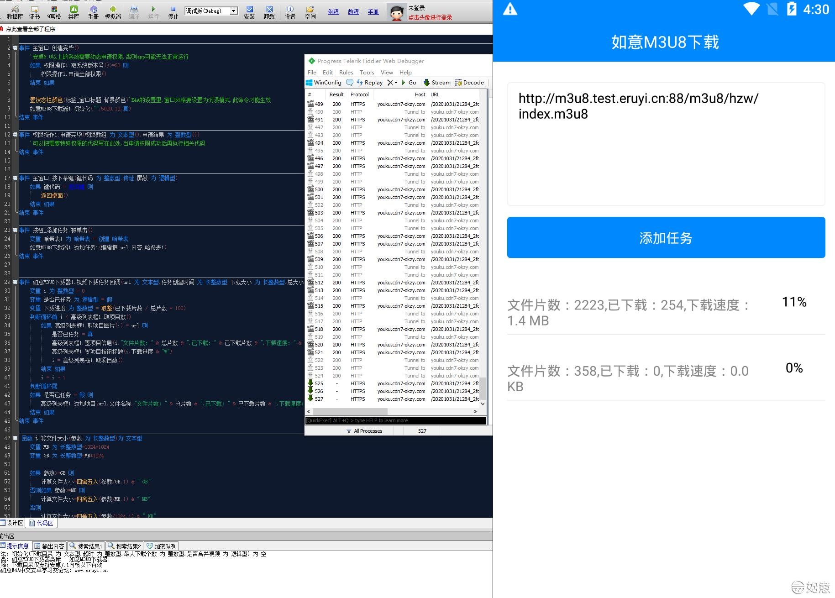Collapse the 权限操作1.申请完毕 event block
835x598 pixels.
15,135
